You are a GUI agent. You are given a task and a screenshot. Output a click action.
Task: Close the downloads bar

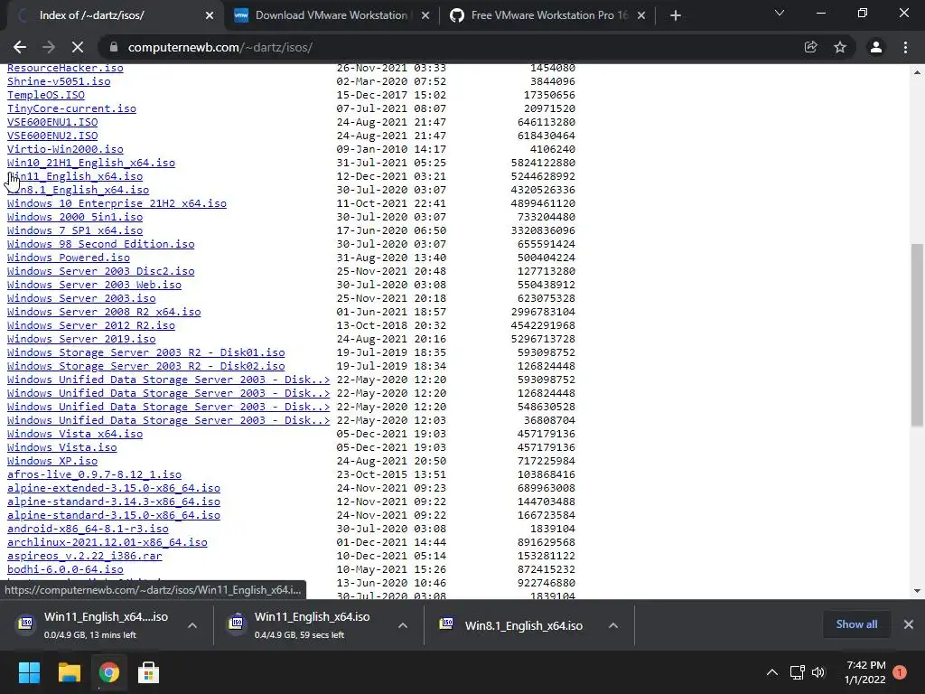point(909,624)
